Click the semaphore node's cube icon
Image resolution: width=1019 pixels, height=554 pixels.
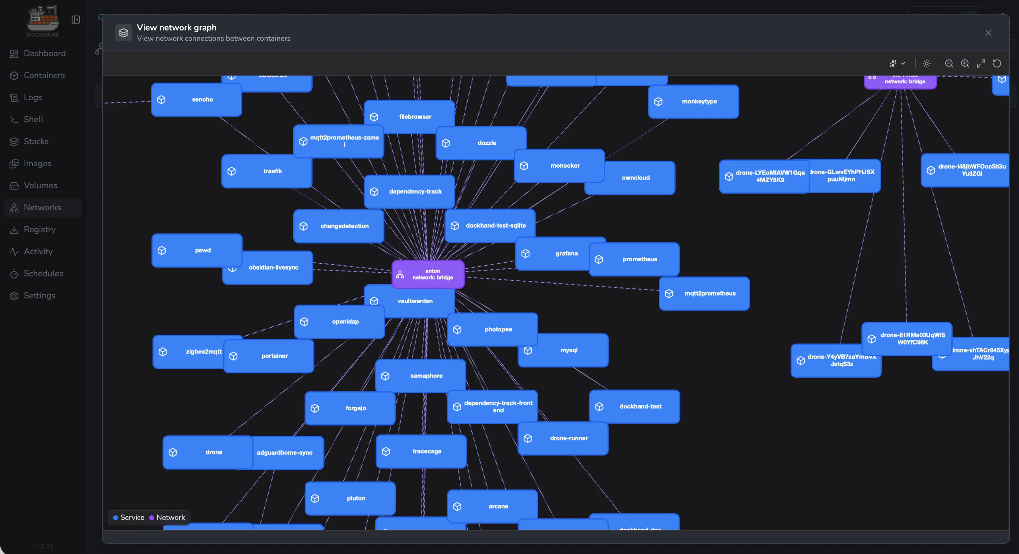(x=385, y=376)
